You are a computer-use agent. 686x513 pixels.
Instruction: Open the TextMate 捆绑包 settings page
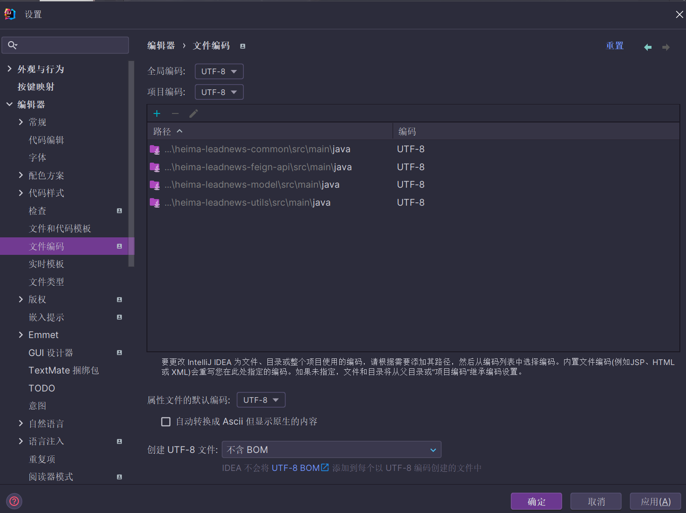(64, 371)
